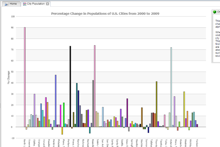Click the City Population chart icon
220x147 pixels.
(x=25, y=4)
